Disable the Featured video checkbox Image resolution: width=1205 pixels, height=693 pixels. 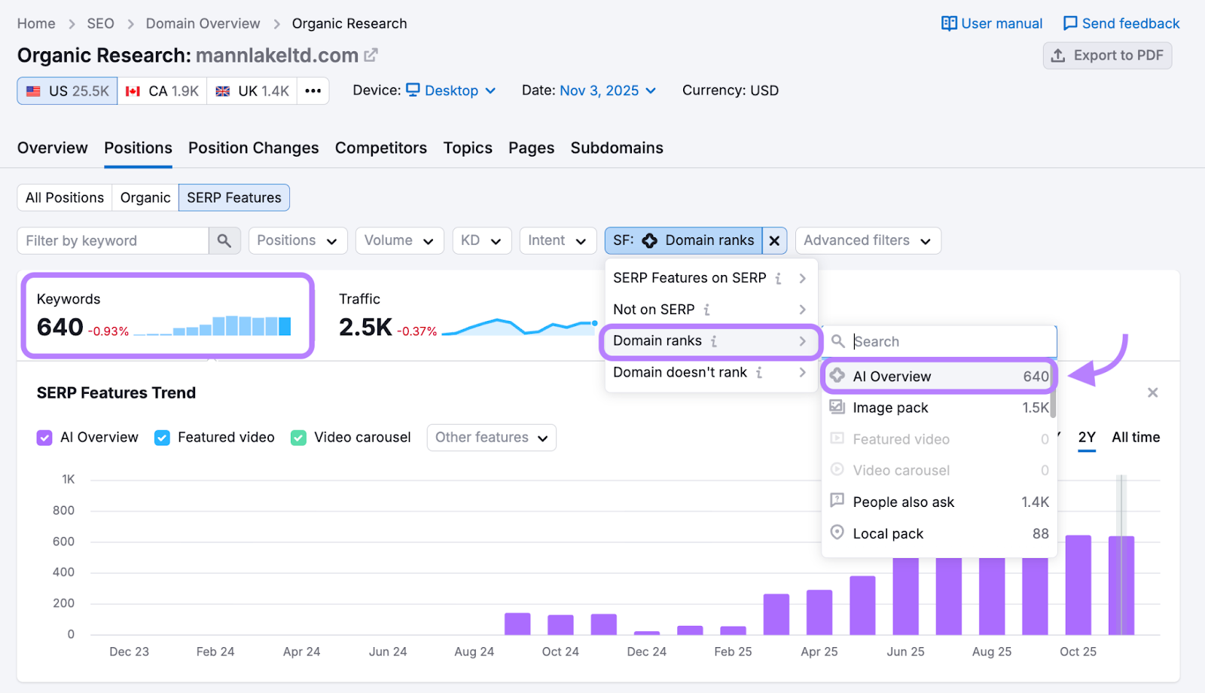coord(161,437)
